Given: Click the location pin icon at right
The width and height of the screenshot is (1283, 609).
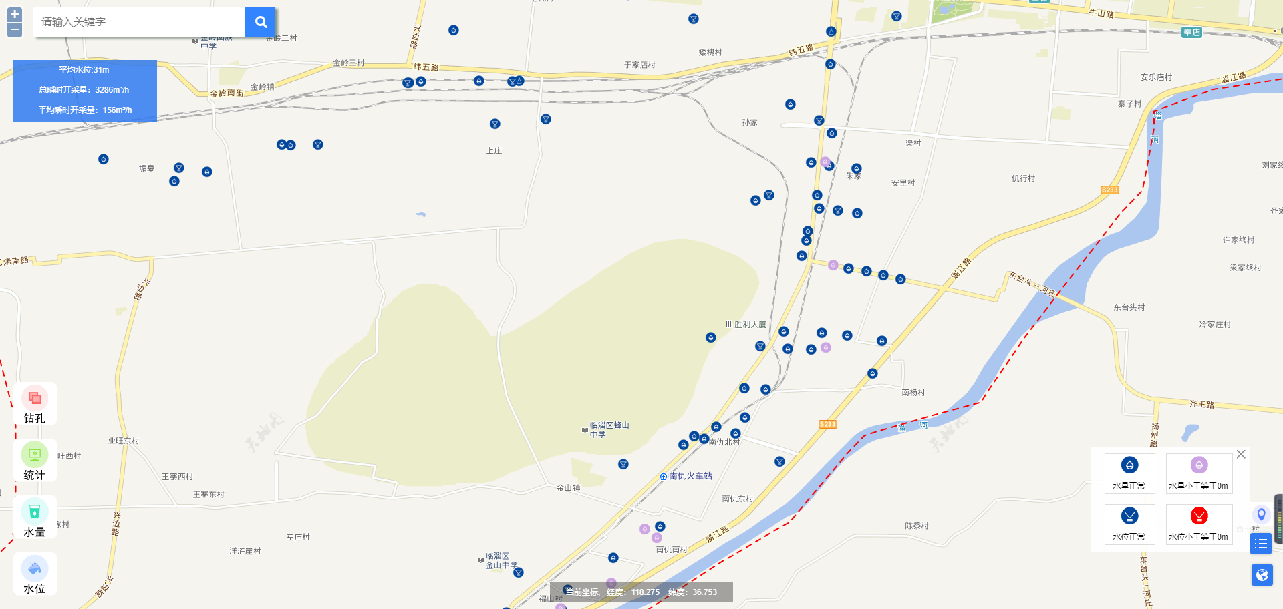Looking at the screenshot, I should point(1261,514).
